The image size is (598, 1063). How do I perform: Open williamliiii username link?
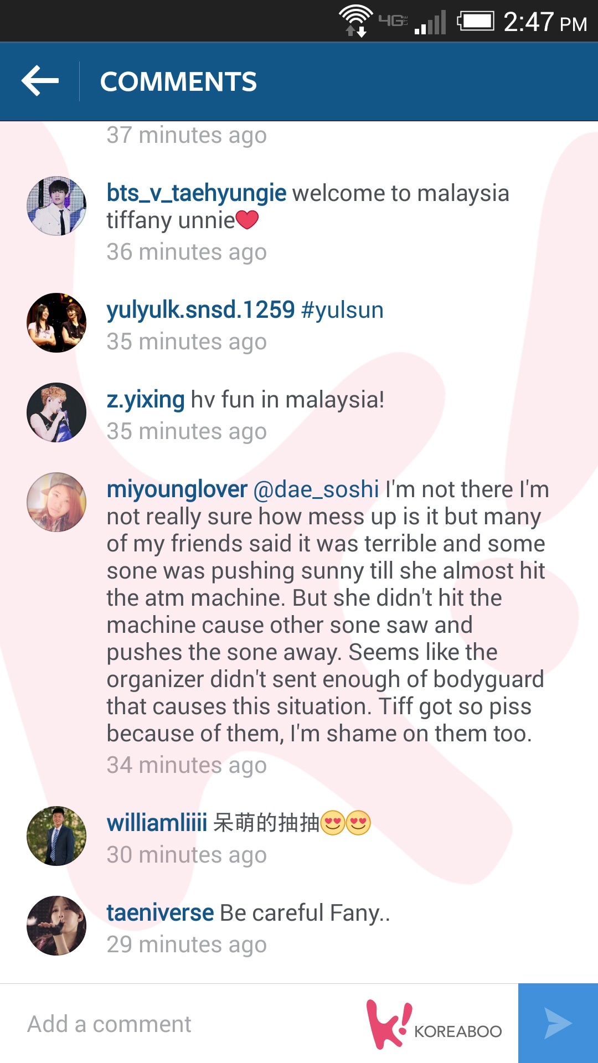(157, 823)
